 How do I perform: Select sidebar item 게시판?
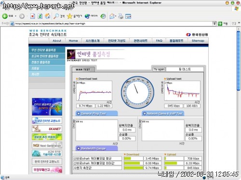point(47,74)
